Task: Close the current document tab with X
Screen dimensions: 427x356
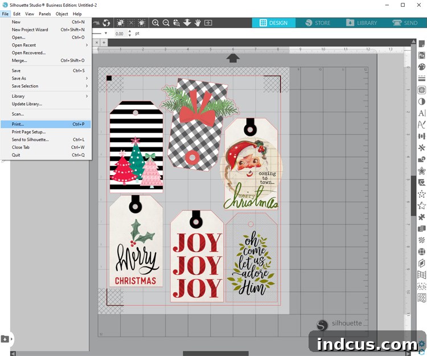Action: [96, 43]
